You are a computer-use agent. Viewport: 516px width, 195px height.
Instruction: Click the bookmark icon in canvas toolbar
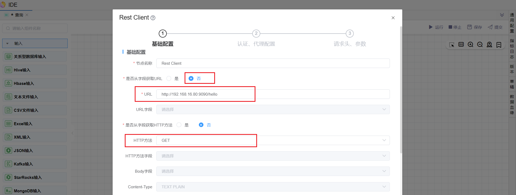[499, 45]
